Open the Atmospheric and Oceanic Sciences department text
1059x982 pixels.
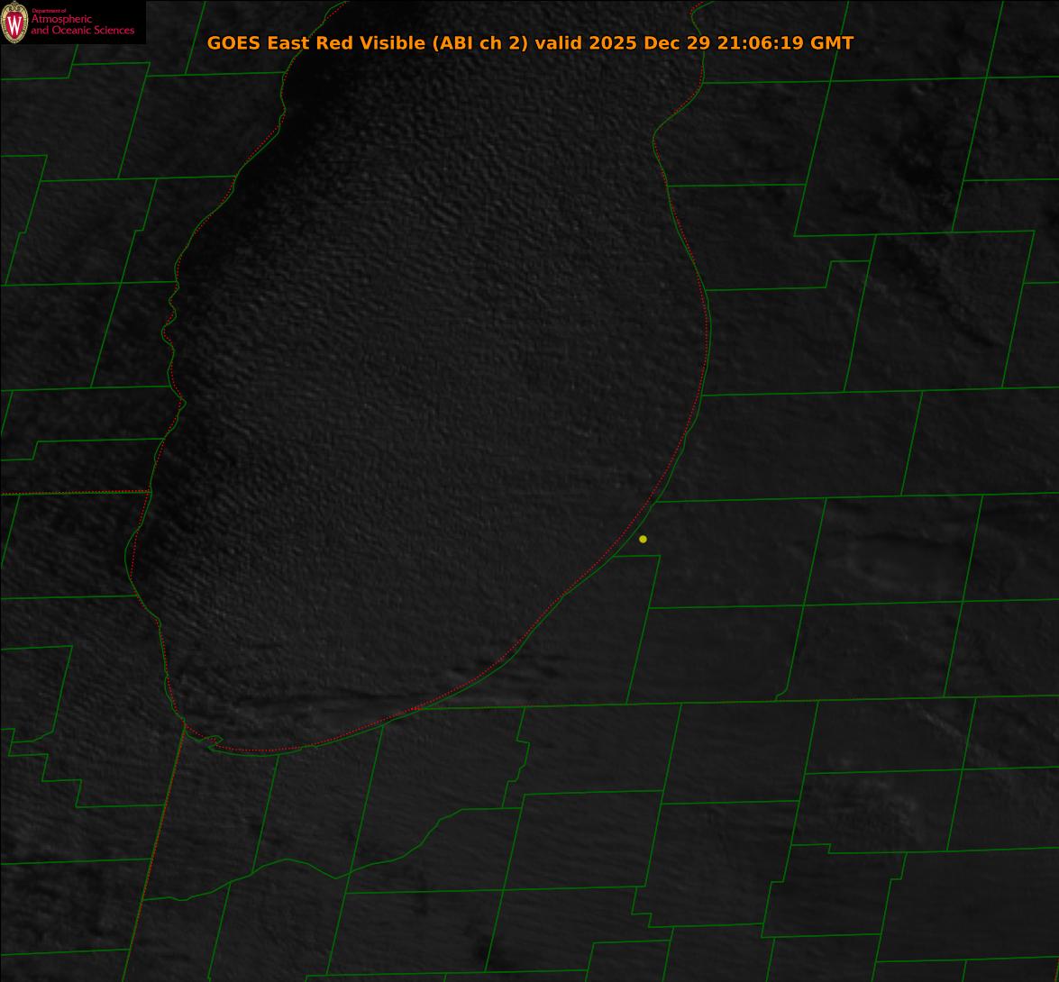coord(82,25)
